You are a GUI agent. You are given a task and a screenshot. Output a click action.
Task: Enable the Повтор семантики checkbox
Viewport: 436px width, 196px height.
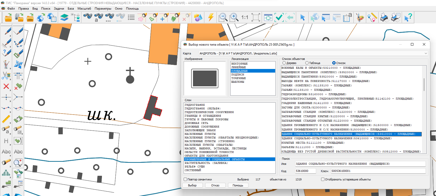pos(185,179)
